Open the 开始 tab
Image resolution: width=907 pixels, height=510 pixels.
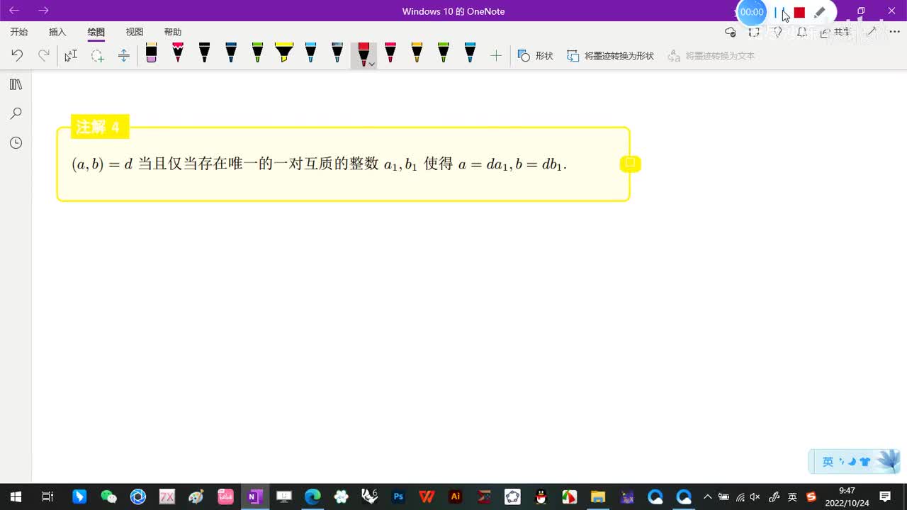(19, 32)
